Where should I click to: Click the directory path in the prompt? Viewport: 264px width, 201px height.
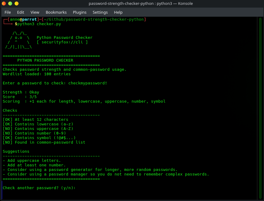94,19
